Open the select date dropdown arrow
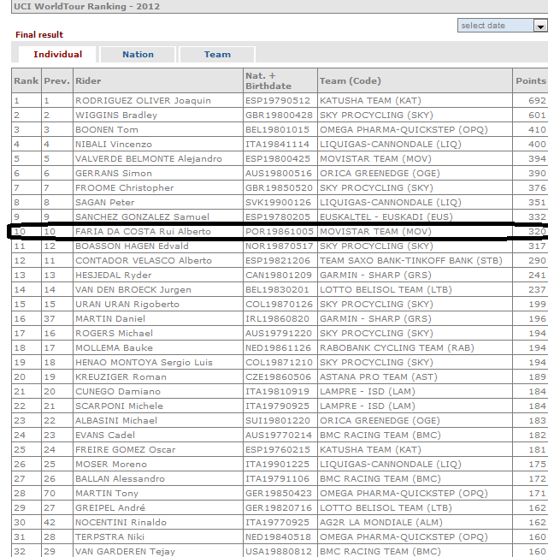This screenshot has height=557, width=548. pos(540,26)
